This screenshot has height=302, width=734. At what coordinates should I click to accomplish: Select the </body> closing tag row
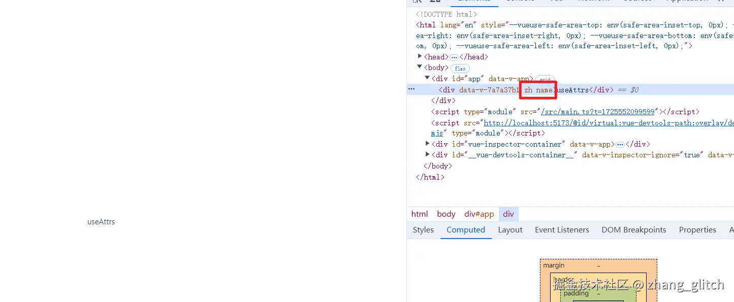pyautogui.click(x=437, y=166)
